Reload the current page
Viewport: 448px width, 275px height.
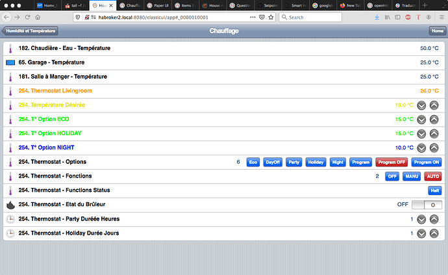(x=27, y=17)
